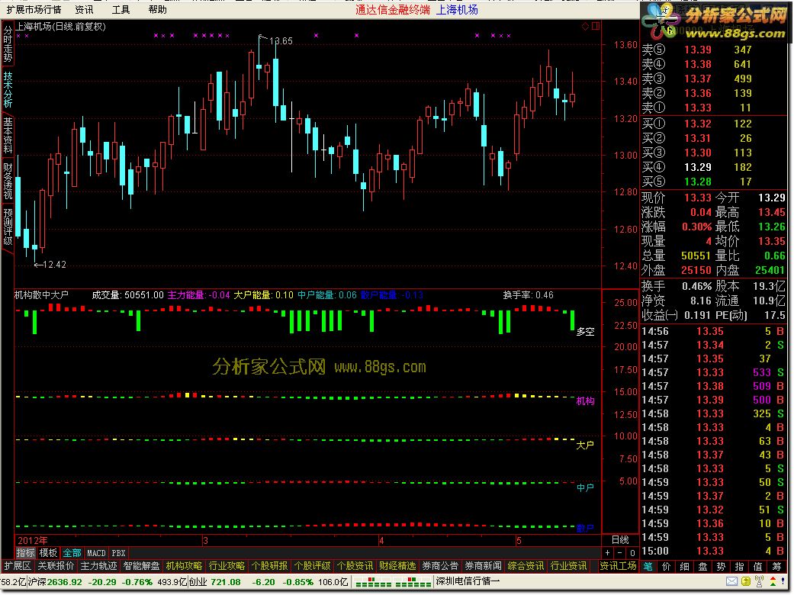Click the 15:00 last trade row
This screenshot has width=794, height=595.
[x=713, y=551]
